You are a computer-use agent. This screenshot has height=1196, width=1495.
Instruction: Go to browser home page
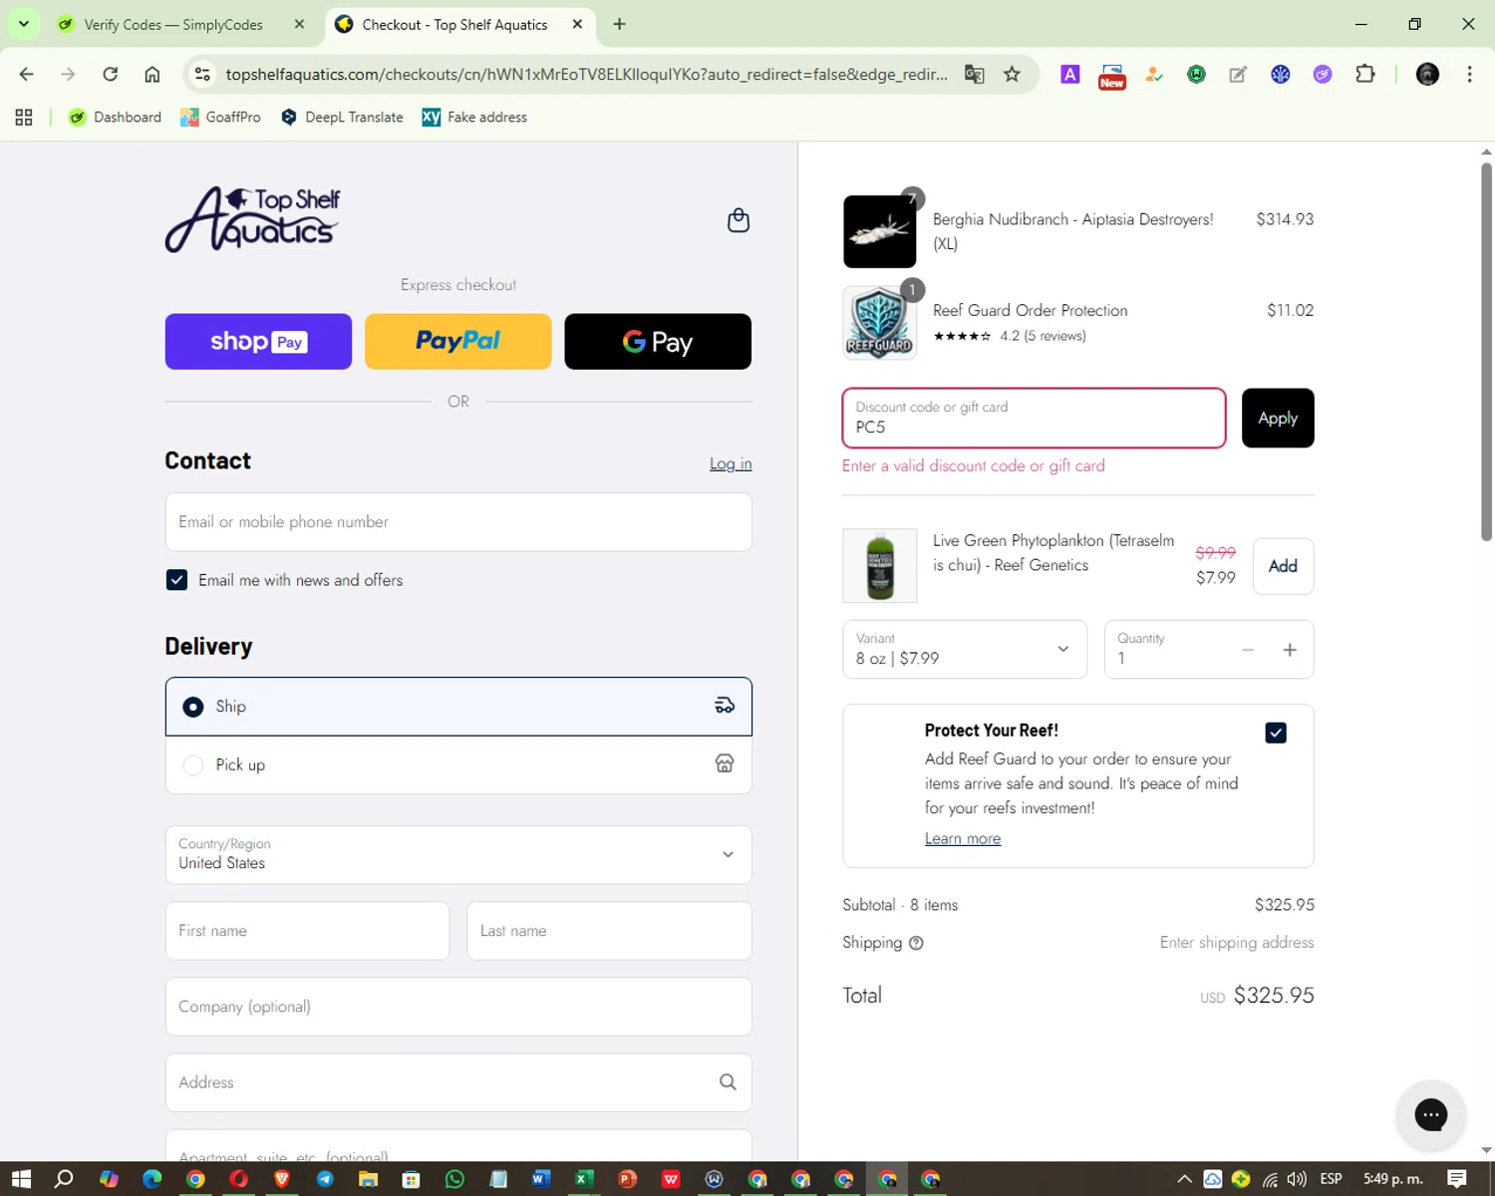[152, 74]
